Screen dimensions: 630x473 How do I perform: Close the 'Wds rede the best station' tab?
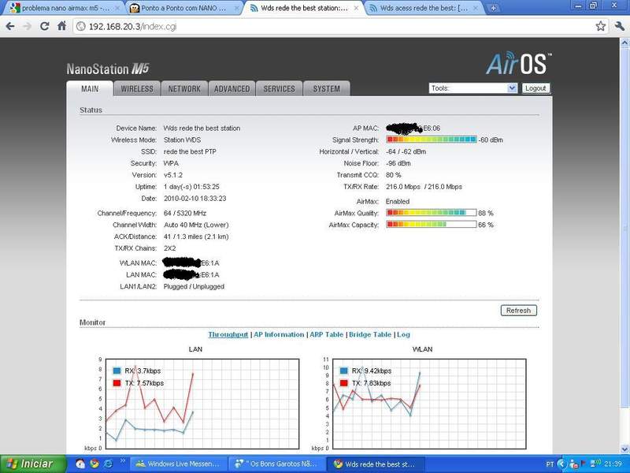click(x=357, y=8)
